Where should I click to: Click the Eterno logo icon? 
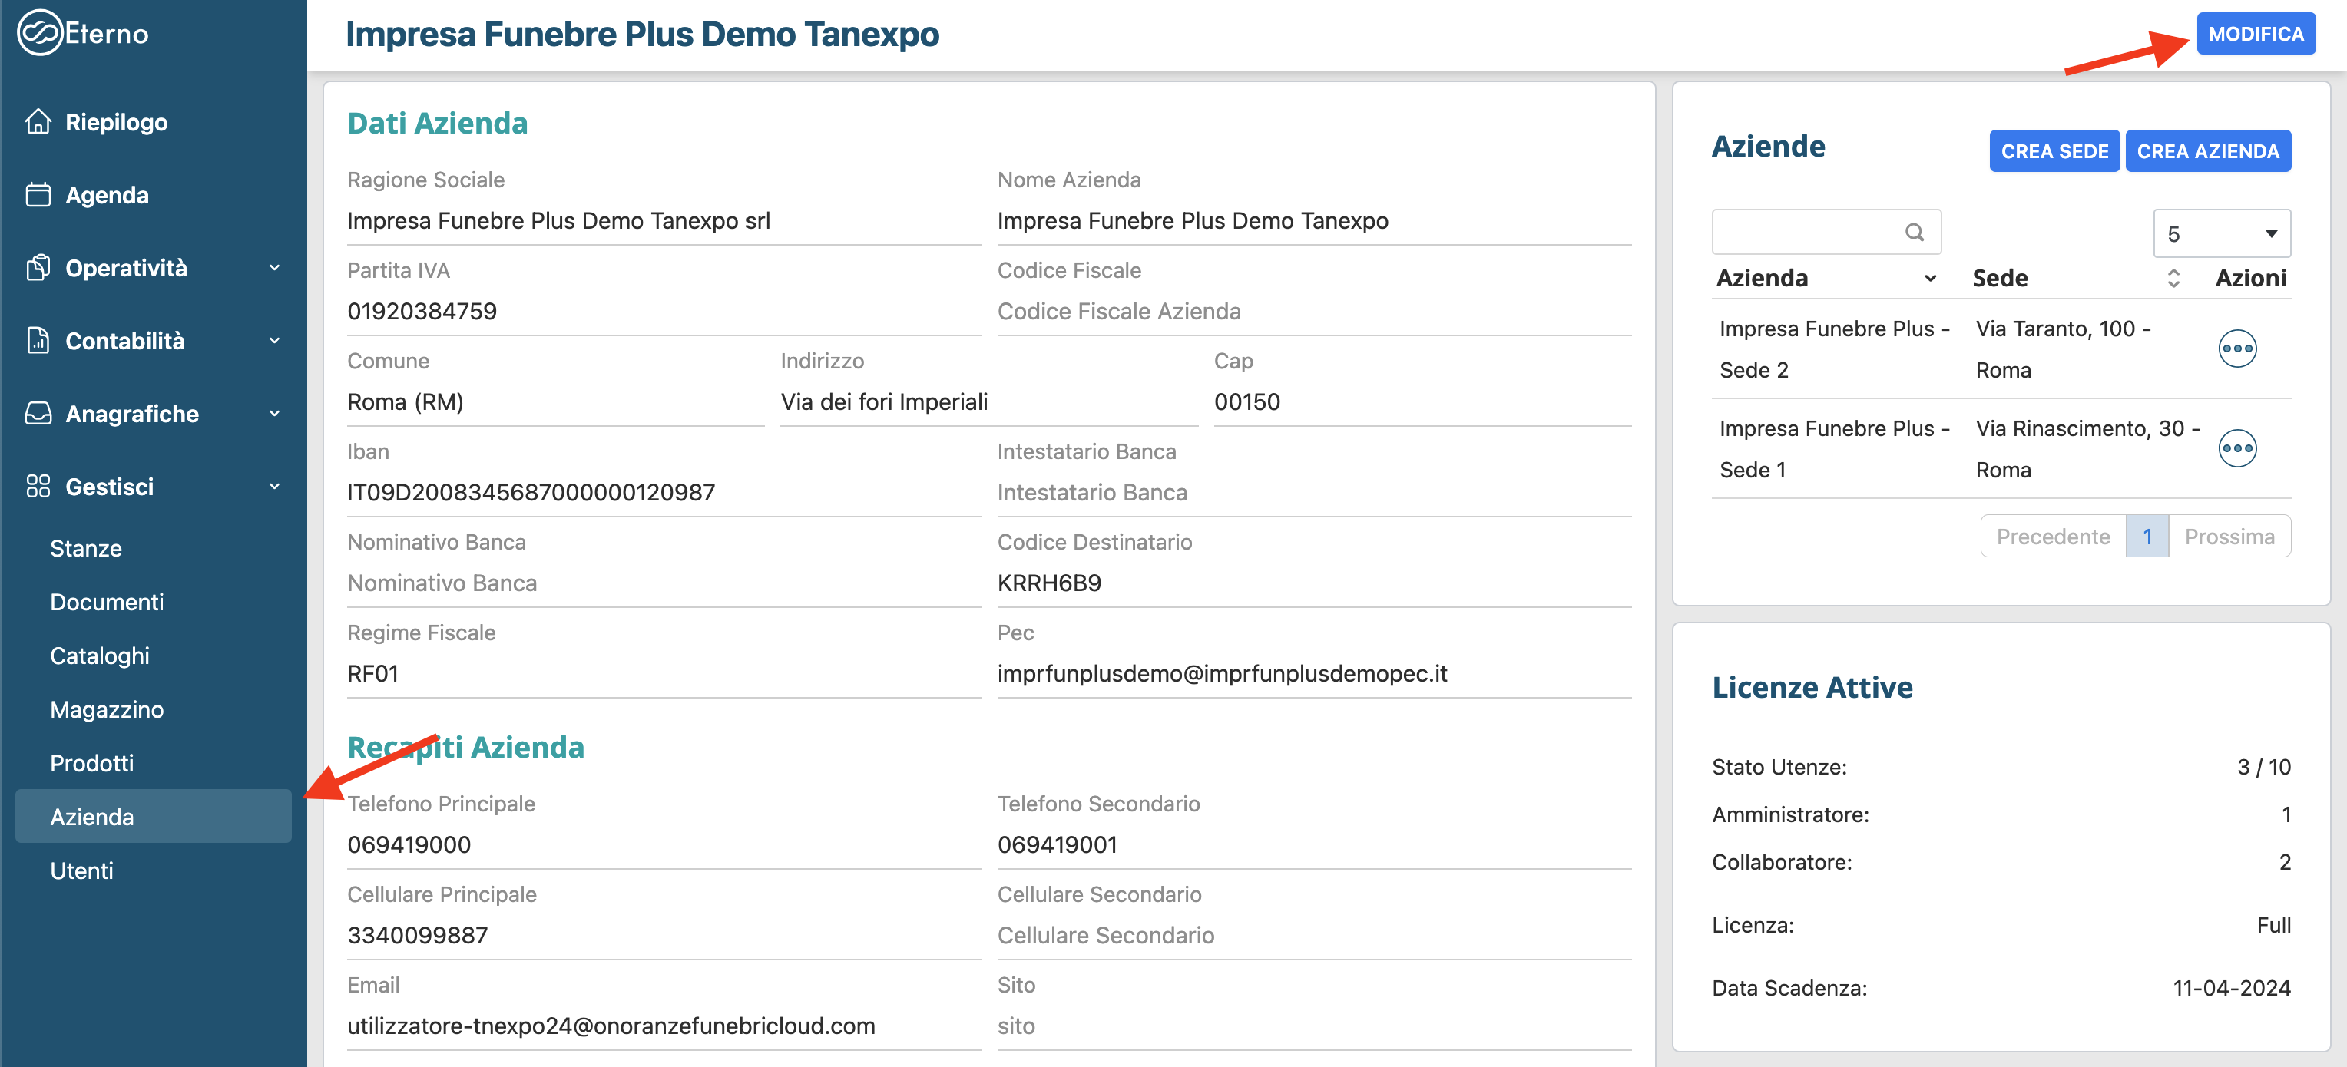coord(40,34)
